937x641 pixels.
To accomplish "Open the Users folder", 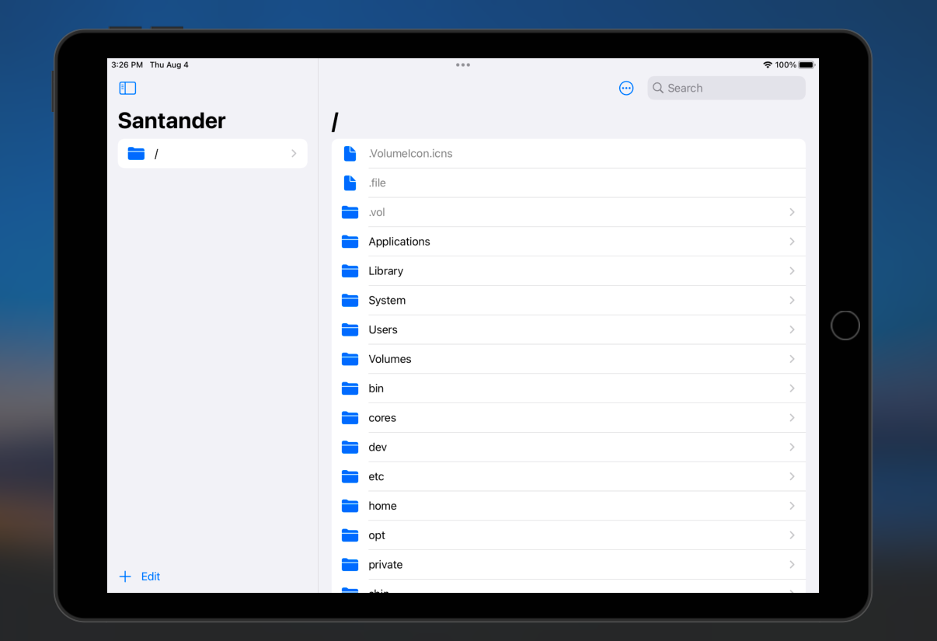I will [569, 330].
